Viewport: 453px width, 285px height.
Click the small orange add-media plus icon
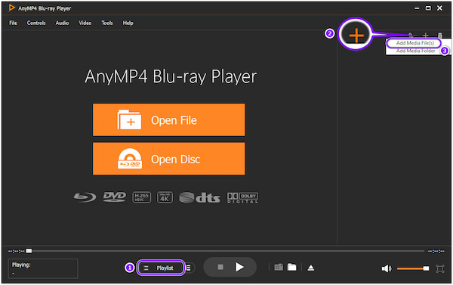(x=425, y=36)
